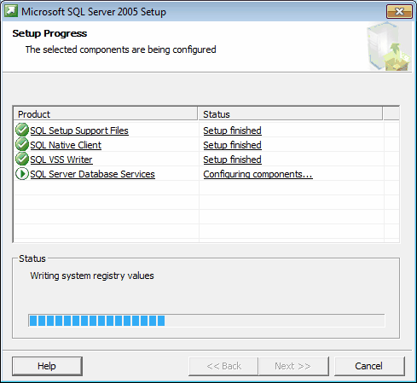Click the setup icon in the title bar
This screenshot has height=383, width=417.
[x=11, y=11]
